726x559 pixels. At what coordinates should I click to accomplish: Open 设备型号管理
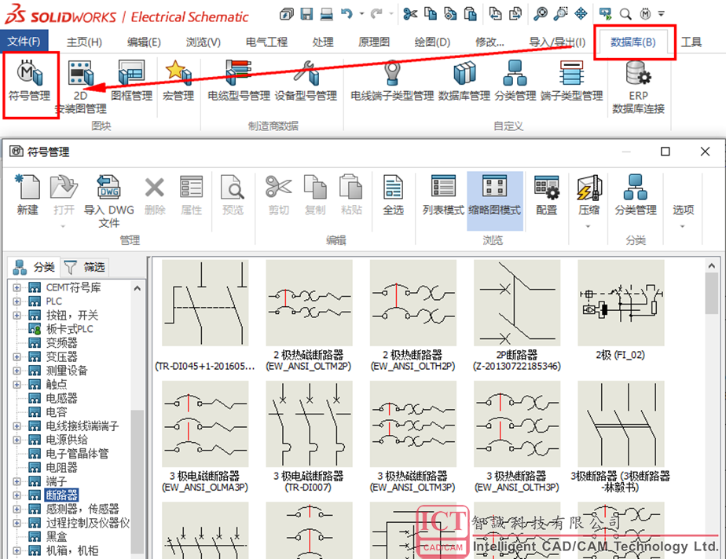pyautogui.click(x=306, y=81)
